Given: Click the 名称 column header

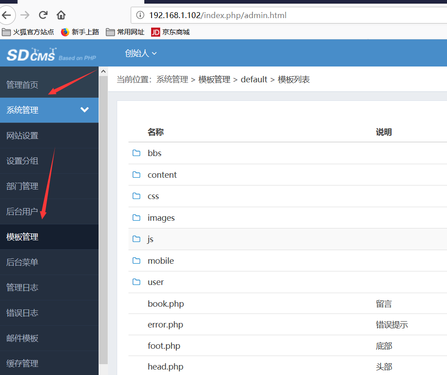Looking at the screenshot, I should [156, 132].
